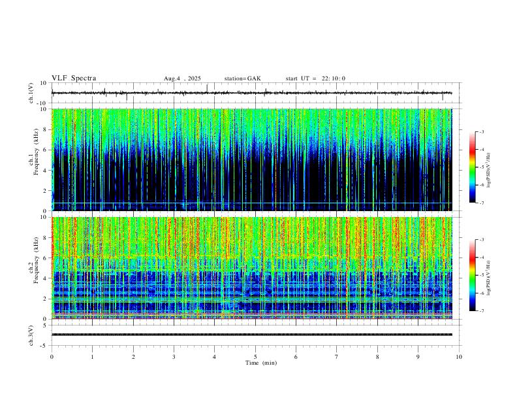Click time axis tick label '3'

tap(174, 357)
